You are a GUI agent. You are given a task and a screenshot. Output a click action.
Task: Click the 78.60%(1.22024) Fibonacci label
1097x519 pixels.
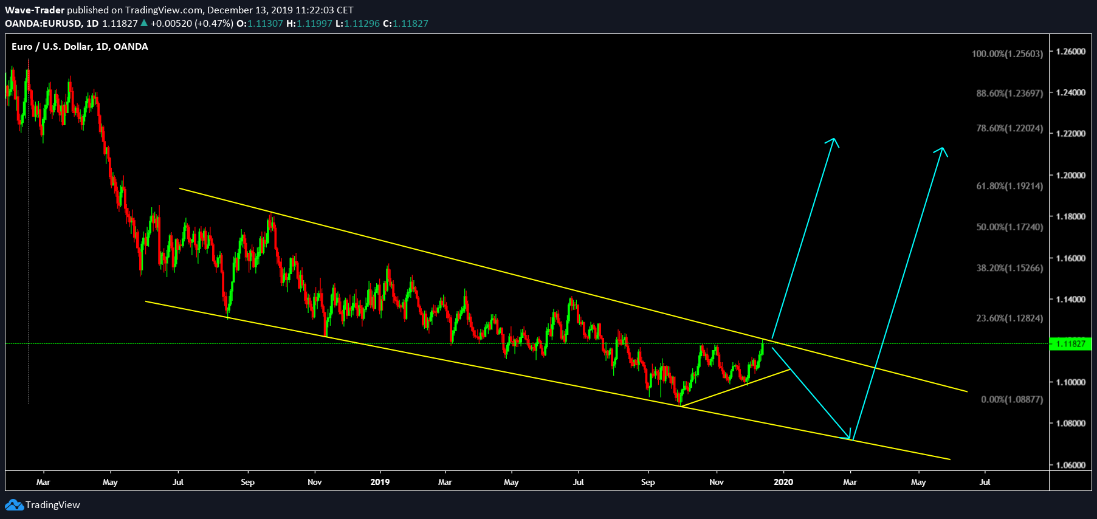click(x=1009, y=128)
